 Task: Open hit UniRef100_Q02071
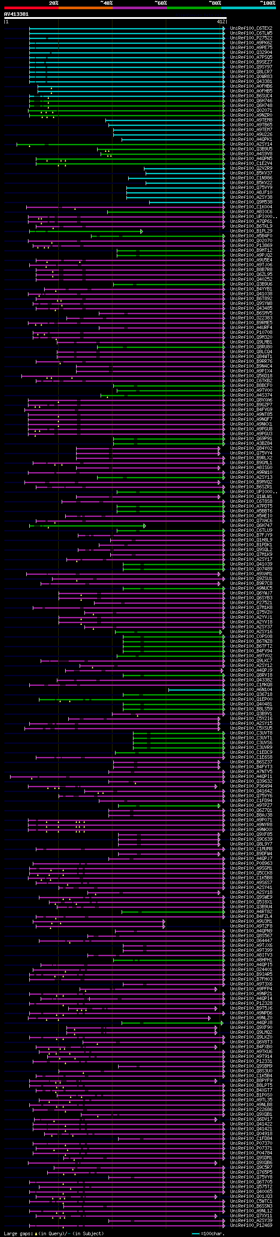tap(251, 111)
